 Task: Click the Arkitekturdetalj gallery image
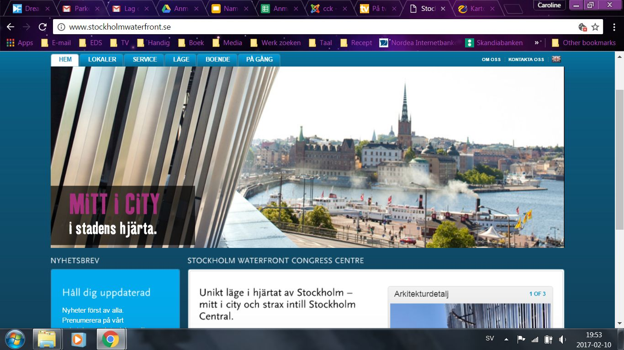tap(470, 316)
